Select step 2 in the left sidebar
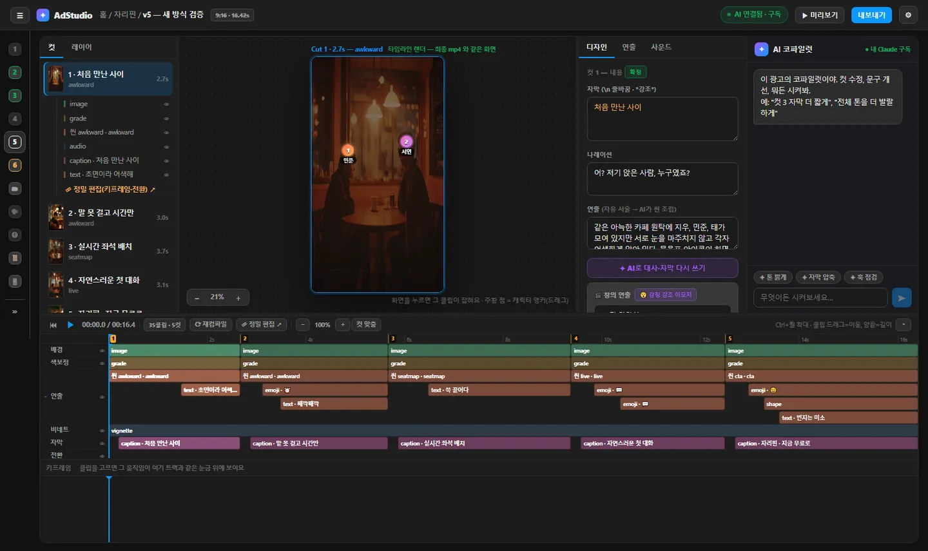Image resolution: width=928 pixels, height=551 pixels. click(x=15, y=72)
